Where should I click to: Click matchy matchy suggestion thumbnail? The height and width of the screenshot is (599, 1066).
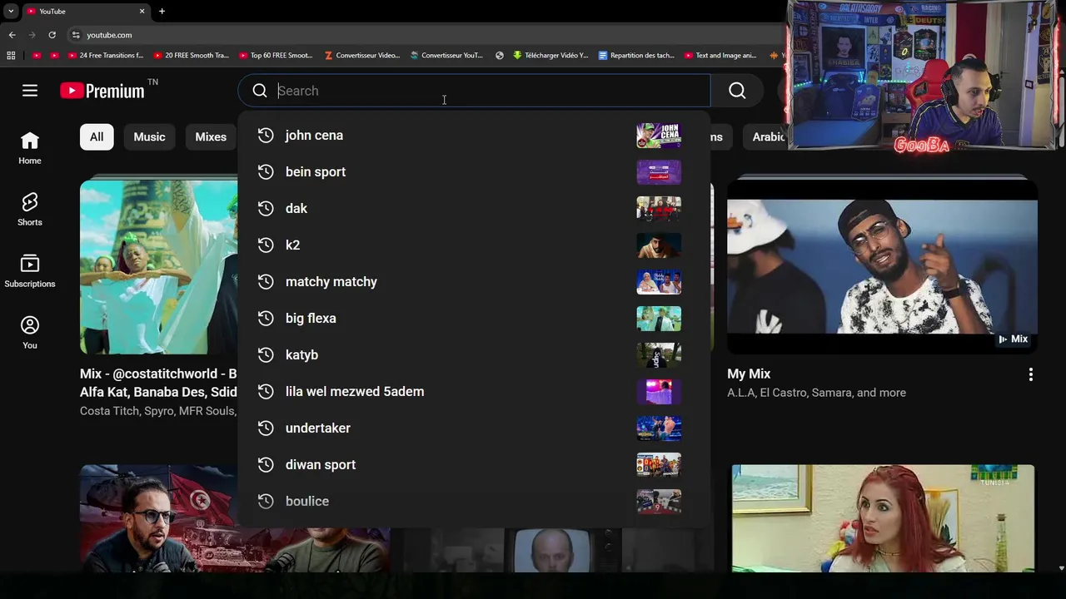[x=659, y=281]
